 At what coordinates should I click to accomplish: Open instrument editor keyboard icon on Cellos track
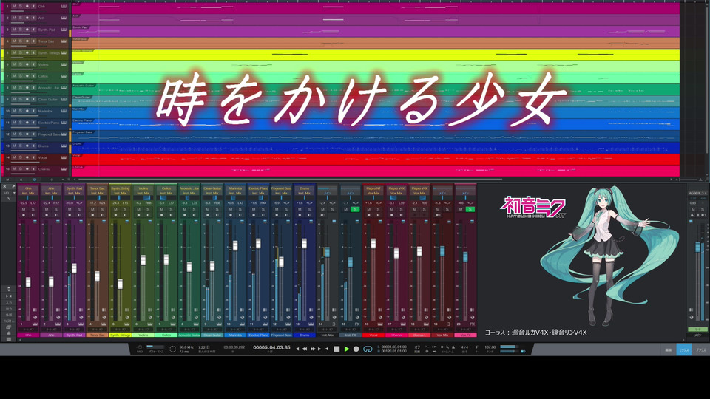coord(64,76)
